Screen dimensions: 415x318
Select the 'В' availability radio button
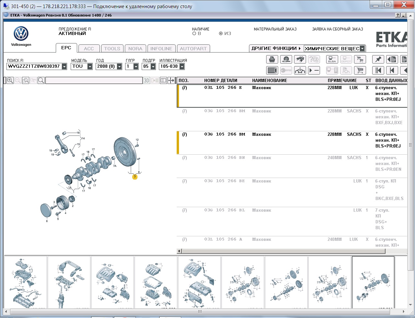coord(194,33)
